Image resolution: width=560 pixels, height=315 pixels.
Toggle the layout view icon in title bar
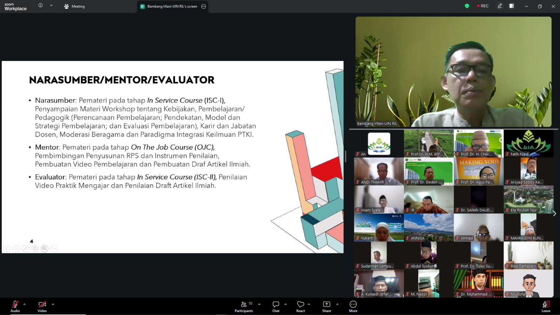click(512, 6)
